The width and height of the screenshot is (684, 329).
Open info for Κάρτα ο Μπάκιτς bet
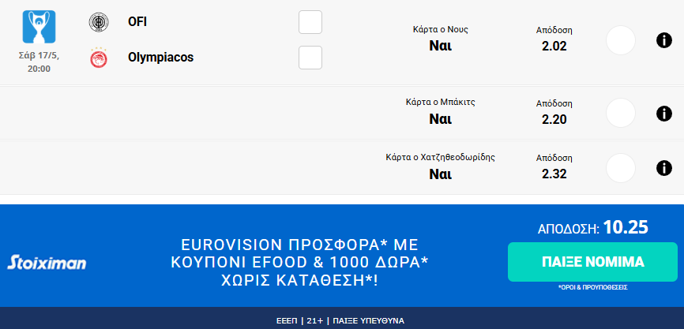coord(663,113)
